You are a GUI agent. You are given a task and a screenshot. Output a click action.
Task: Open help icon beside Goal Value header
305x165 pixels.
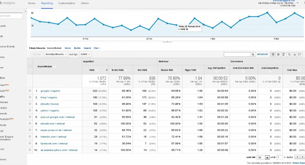tap(299, 70)
